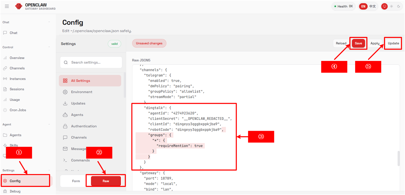Viewport: 405px width, 195px height.
Task: Select the Raw view tab
Action: 106,181
